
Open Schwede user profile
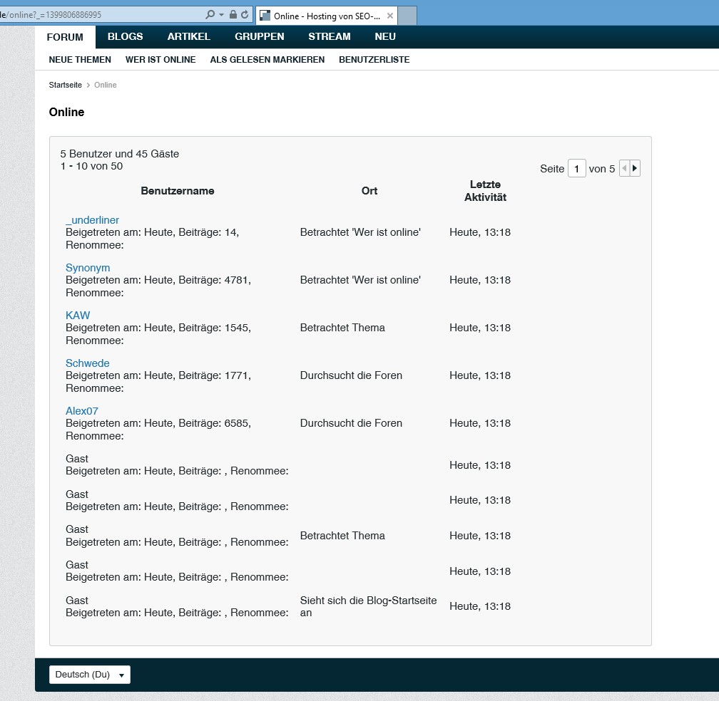(87, 363)
